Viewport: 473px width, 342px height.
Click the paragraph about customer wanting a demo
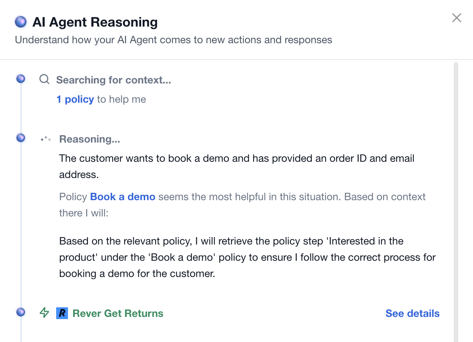pos(237,166)
